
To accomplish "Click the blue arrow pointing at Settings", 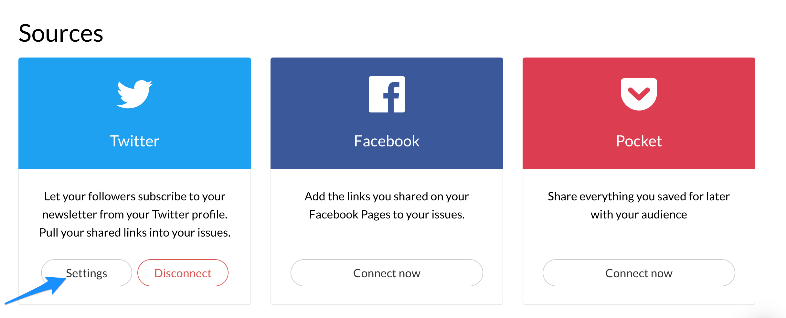I will pyautogui.click(x=36, y=290).
